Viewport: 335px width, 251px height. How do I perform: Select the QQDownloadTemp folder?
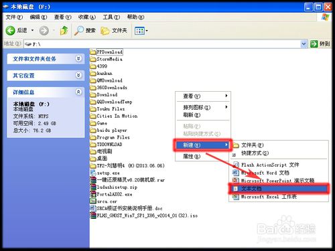[x=111, y=102]
